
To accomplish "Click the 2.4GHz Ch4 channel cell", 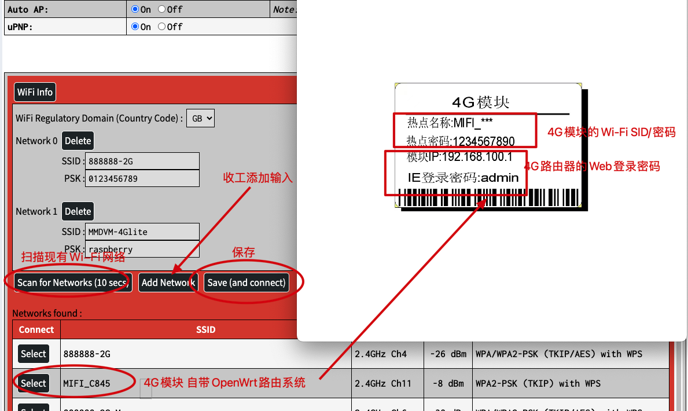I will pyautogui.click(x=388, y=354).
